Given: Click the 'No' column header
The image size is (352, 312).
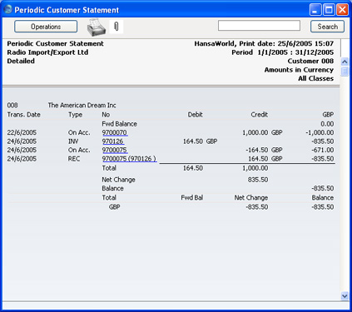Looking at the screenshot, I should click(x=106, y=115).
